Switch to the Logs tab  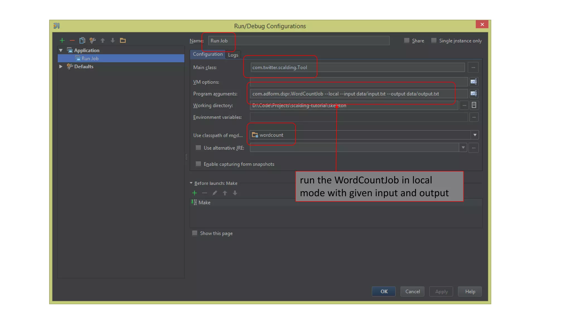[233, 55]
